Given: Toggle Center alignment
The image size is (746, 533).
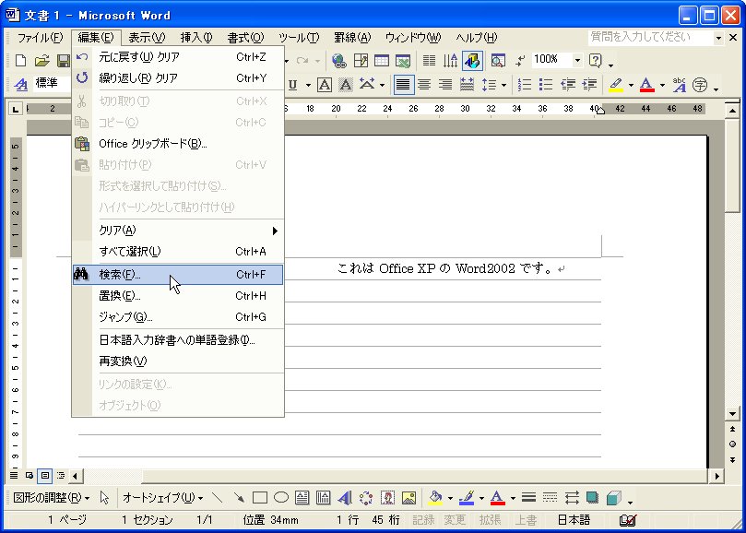Looking at the screenshot, I should pyautogui.click(x=424, y=85).
